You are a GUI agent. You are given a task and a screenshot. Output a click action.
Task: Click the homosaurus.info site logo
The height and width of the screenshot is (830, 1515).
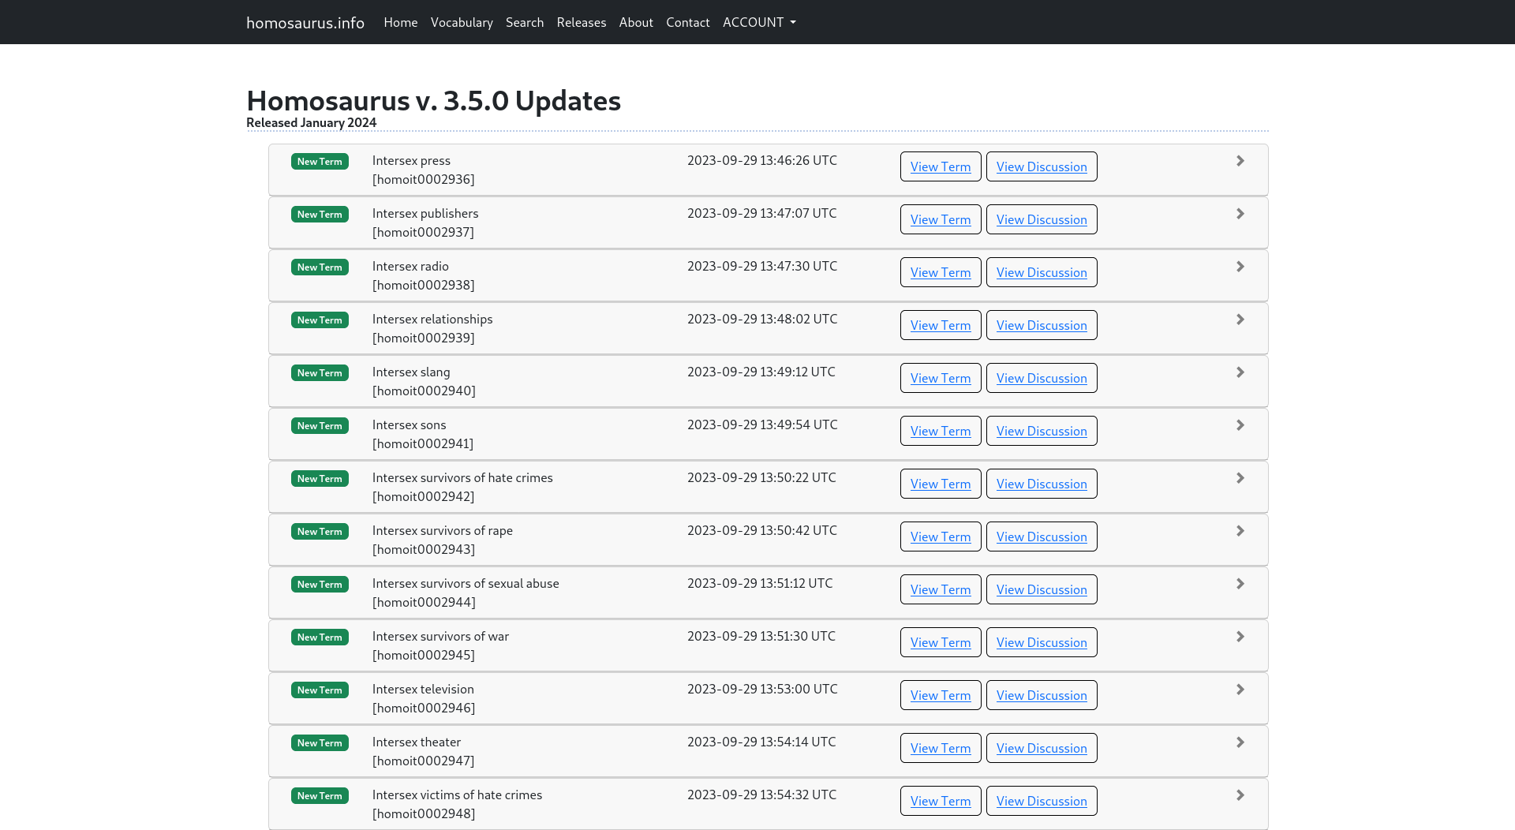point(305,22)
